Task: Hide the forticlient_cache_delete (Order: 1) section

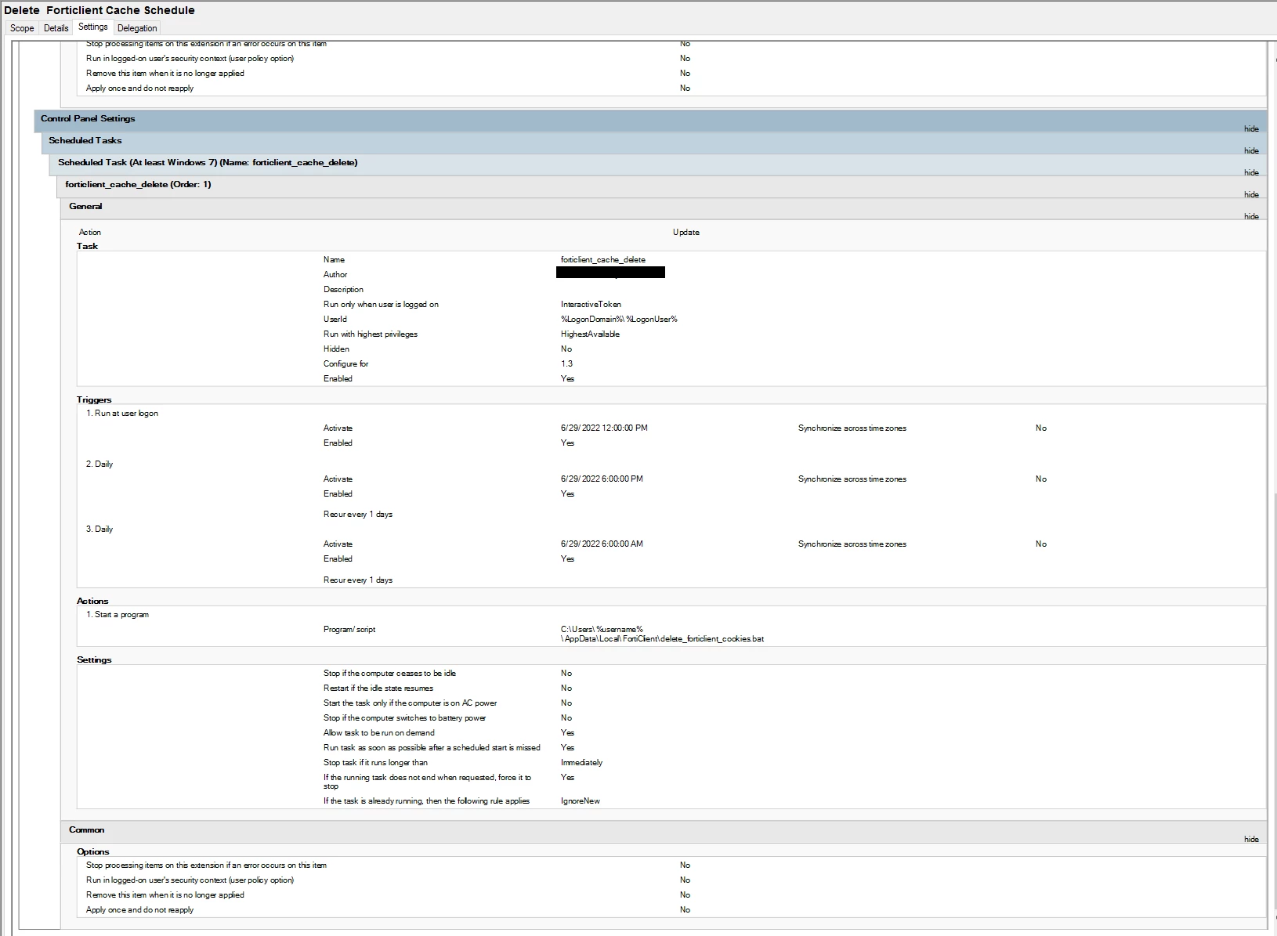Action: [1251, 194]
